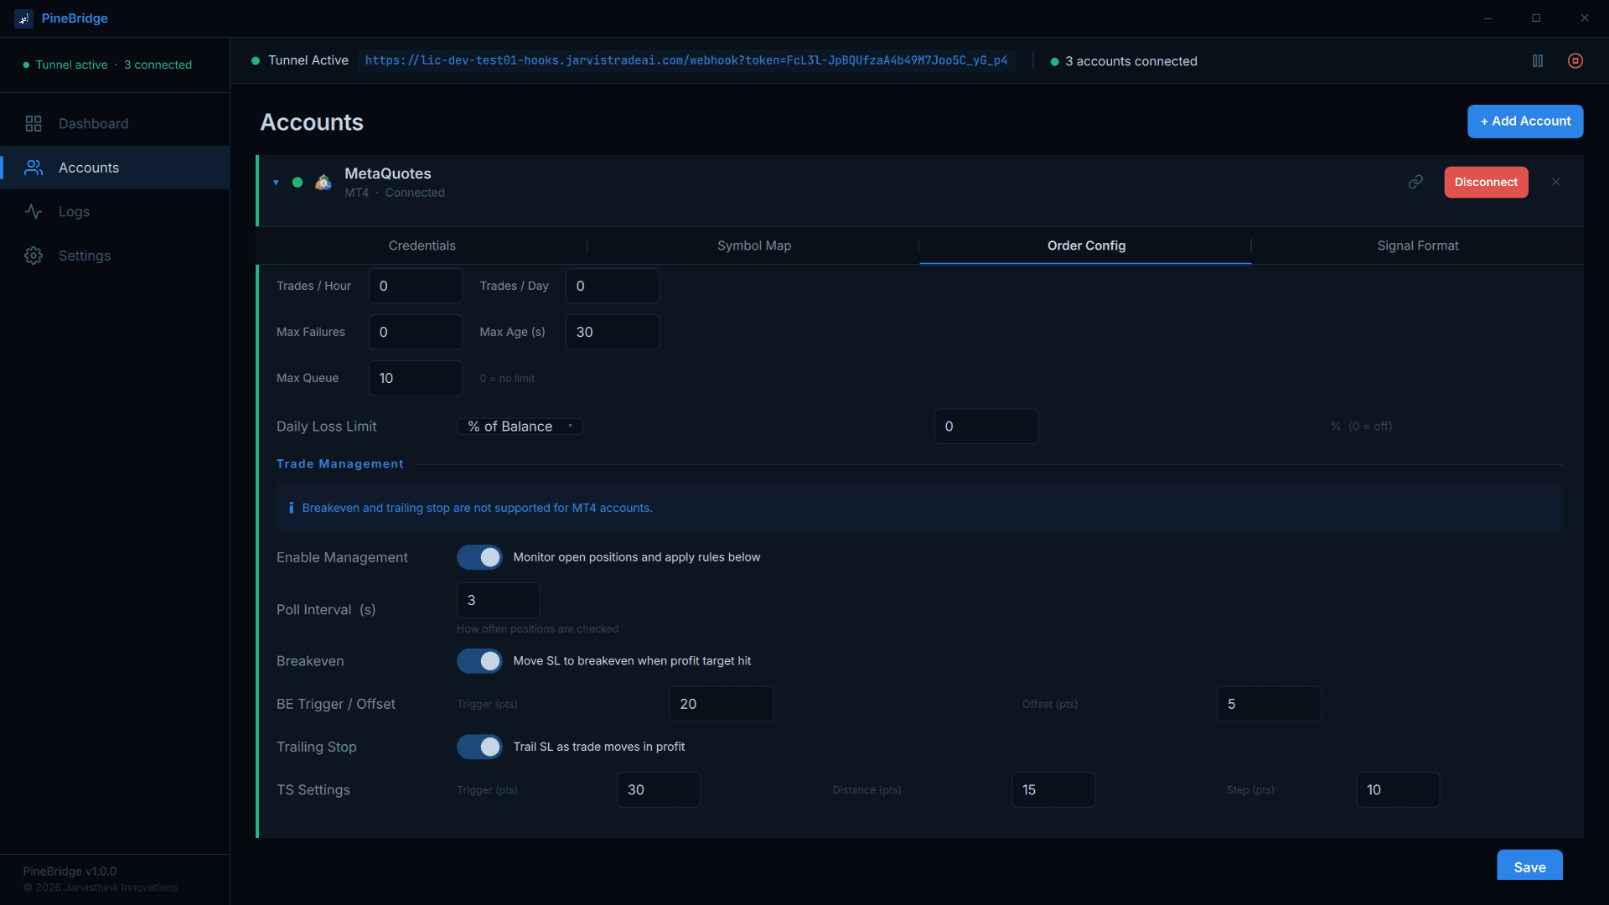Toggle the Enable Management switch
This screenshot has width=1609, height=905.
pos(479,557)
